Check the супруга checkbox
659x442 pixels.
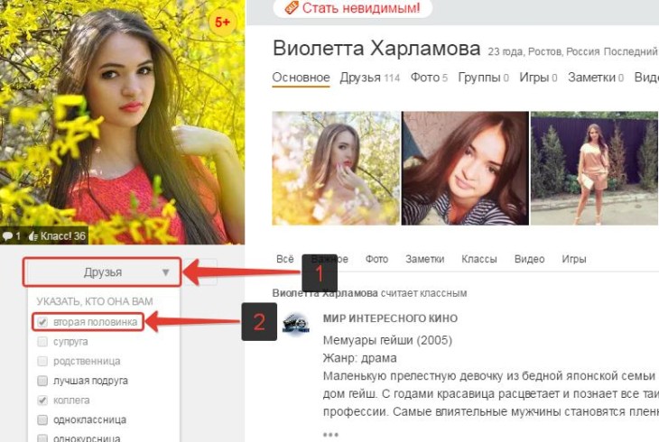pos(42,342)
